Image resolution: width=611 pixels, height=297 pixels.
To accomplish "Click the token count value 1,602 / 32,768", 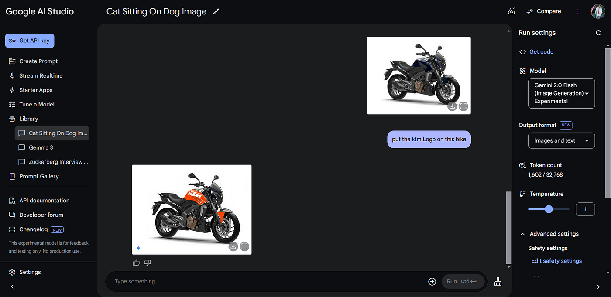I will click(x=546, y=175).
